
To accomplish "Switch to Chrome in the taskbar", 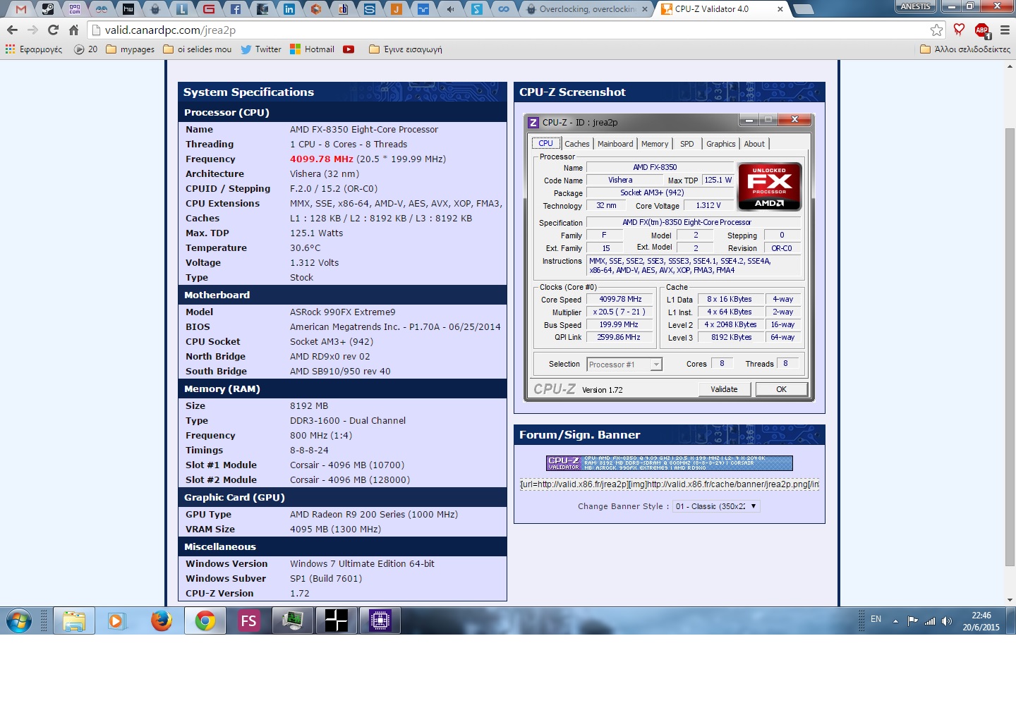I will [x=205, y=621].
